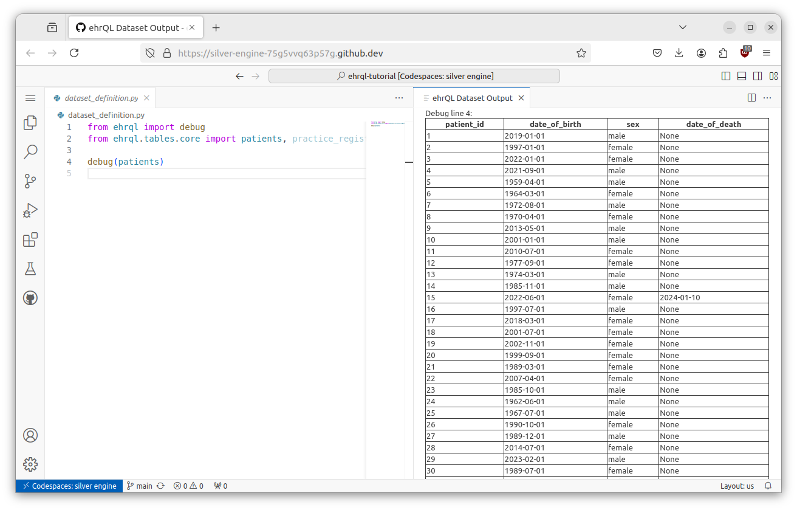Toggle the bottom panel layout
This screenshot has height=510, width=797.
[x=742, y=76]
